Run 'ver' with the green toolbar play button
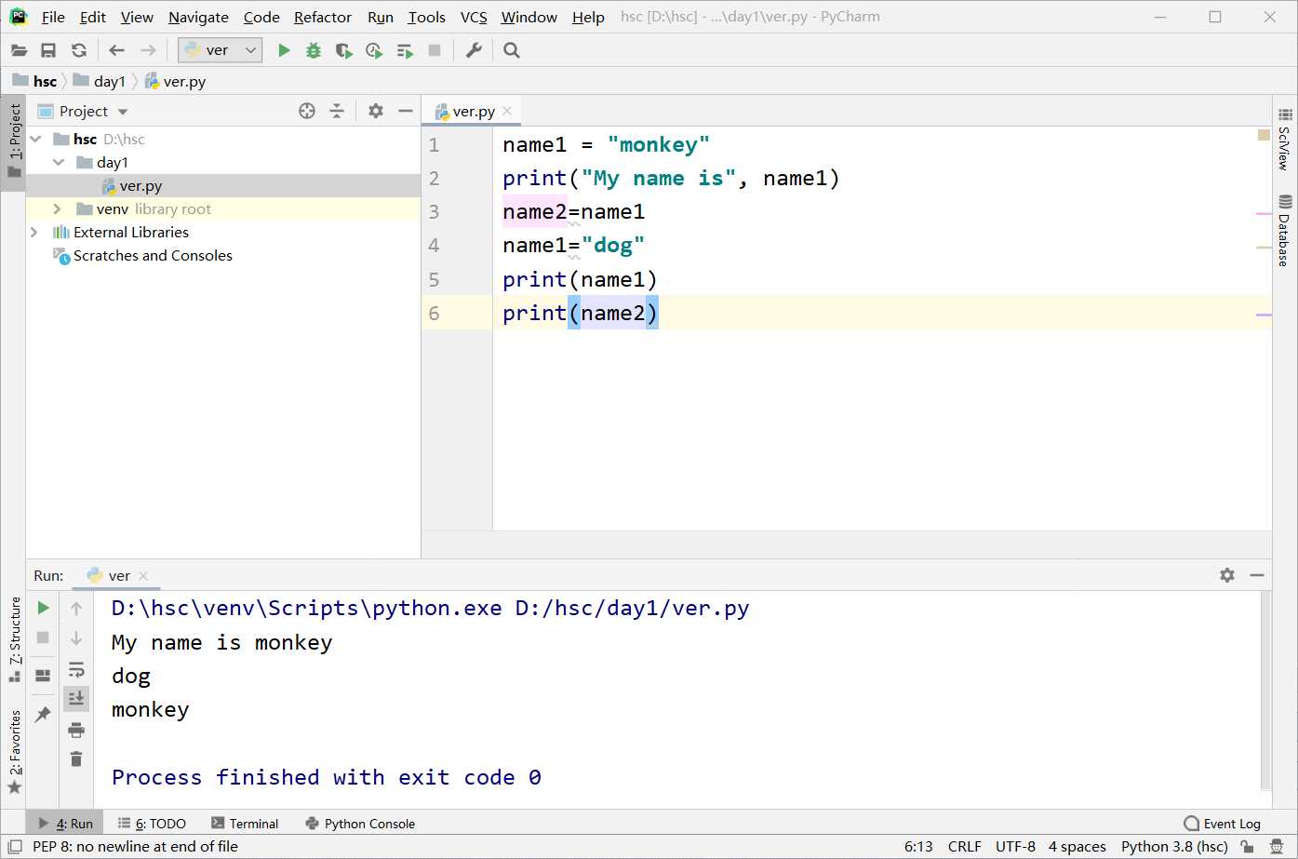 [x=284, y=50]
